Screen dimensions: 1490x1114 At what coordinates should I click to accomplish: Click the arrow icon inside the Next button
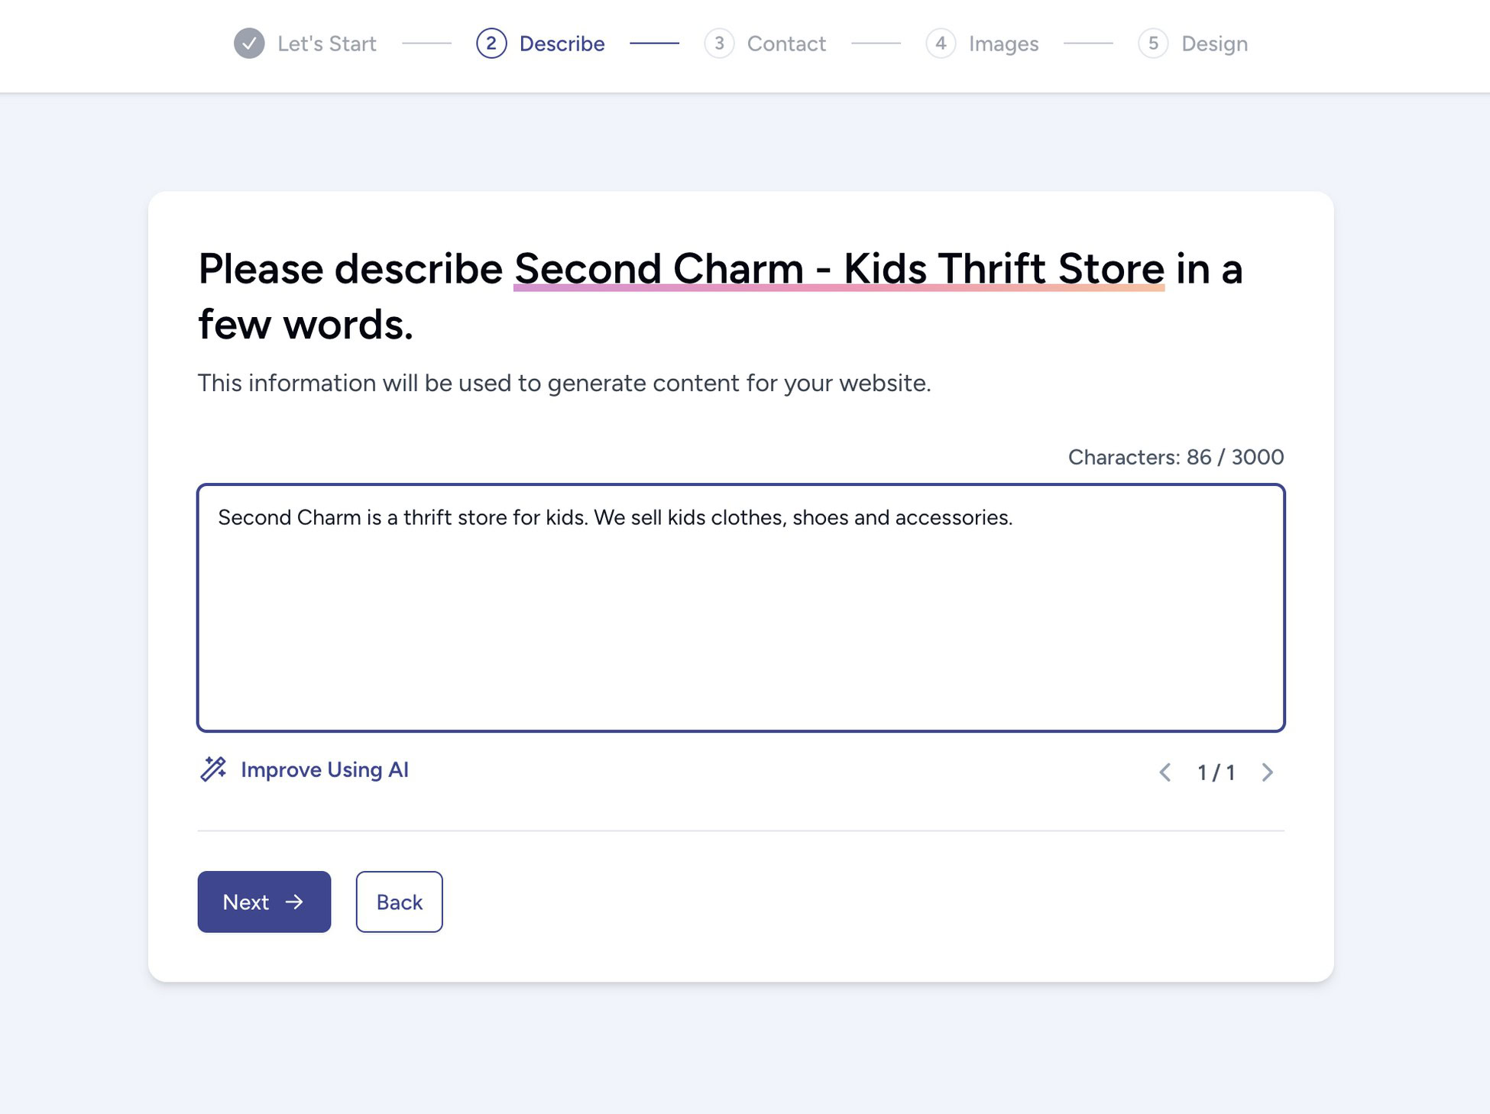[x=294, y=902]
